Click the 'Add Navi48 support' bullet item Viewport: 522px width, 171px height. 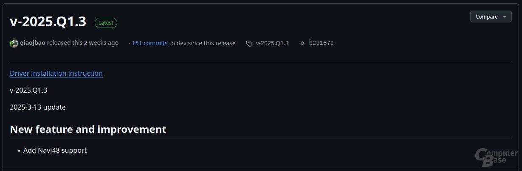55,150
